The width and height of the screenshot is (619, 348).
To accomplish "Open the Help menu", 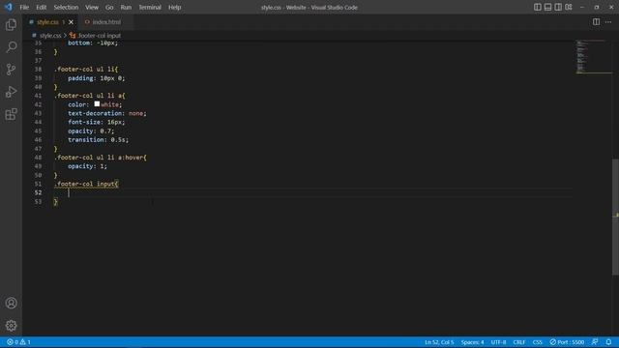I will [174, 7].
